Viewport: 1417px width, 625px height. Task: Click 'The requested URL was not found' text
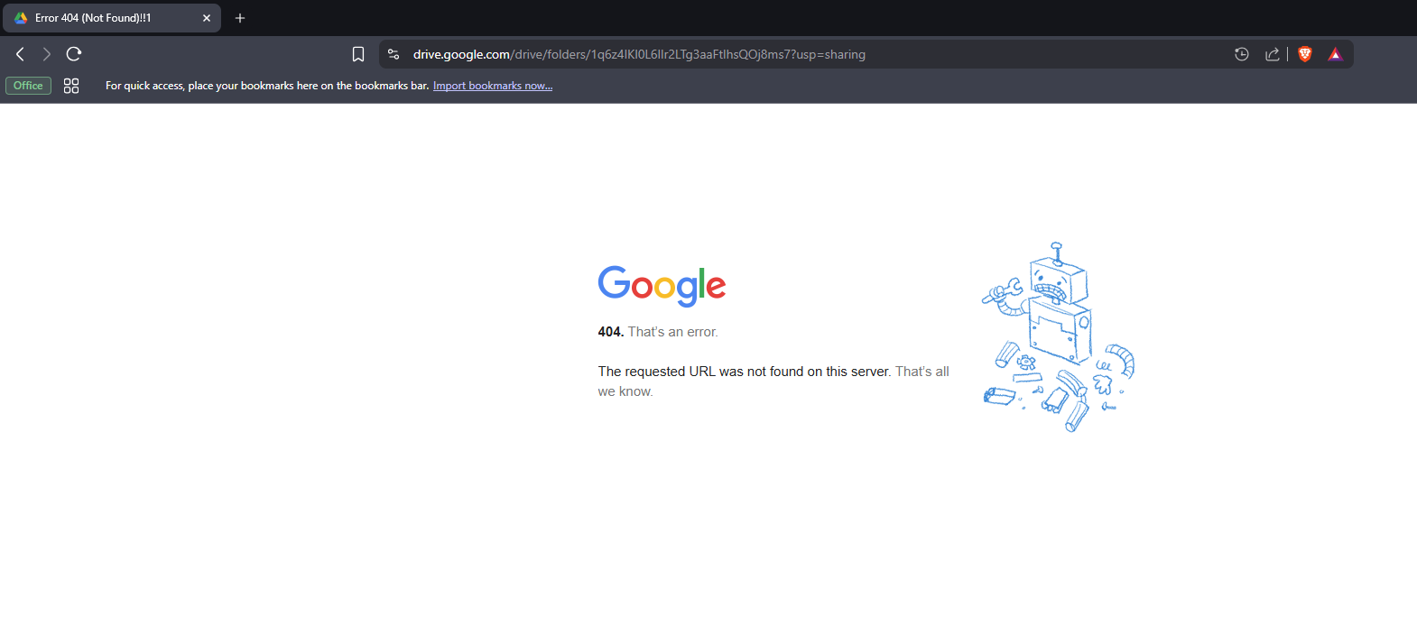(x=745, y=372)
